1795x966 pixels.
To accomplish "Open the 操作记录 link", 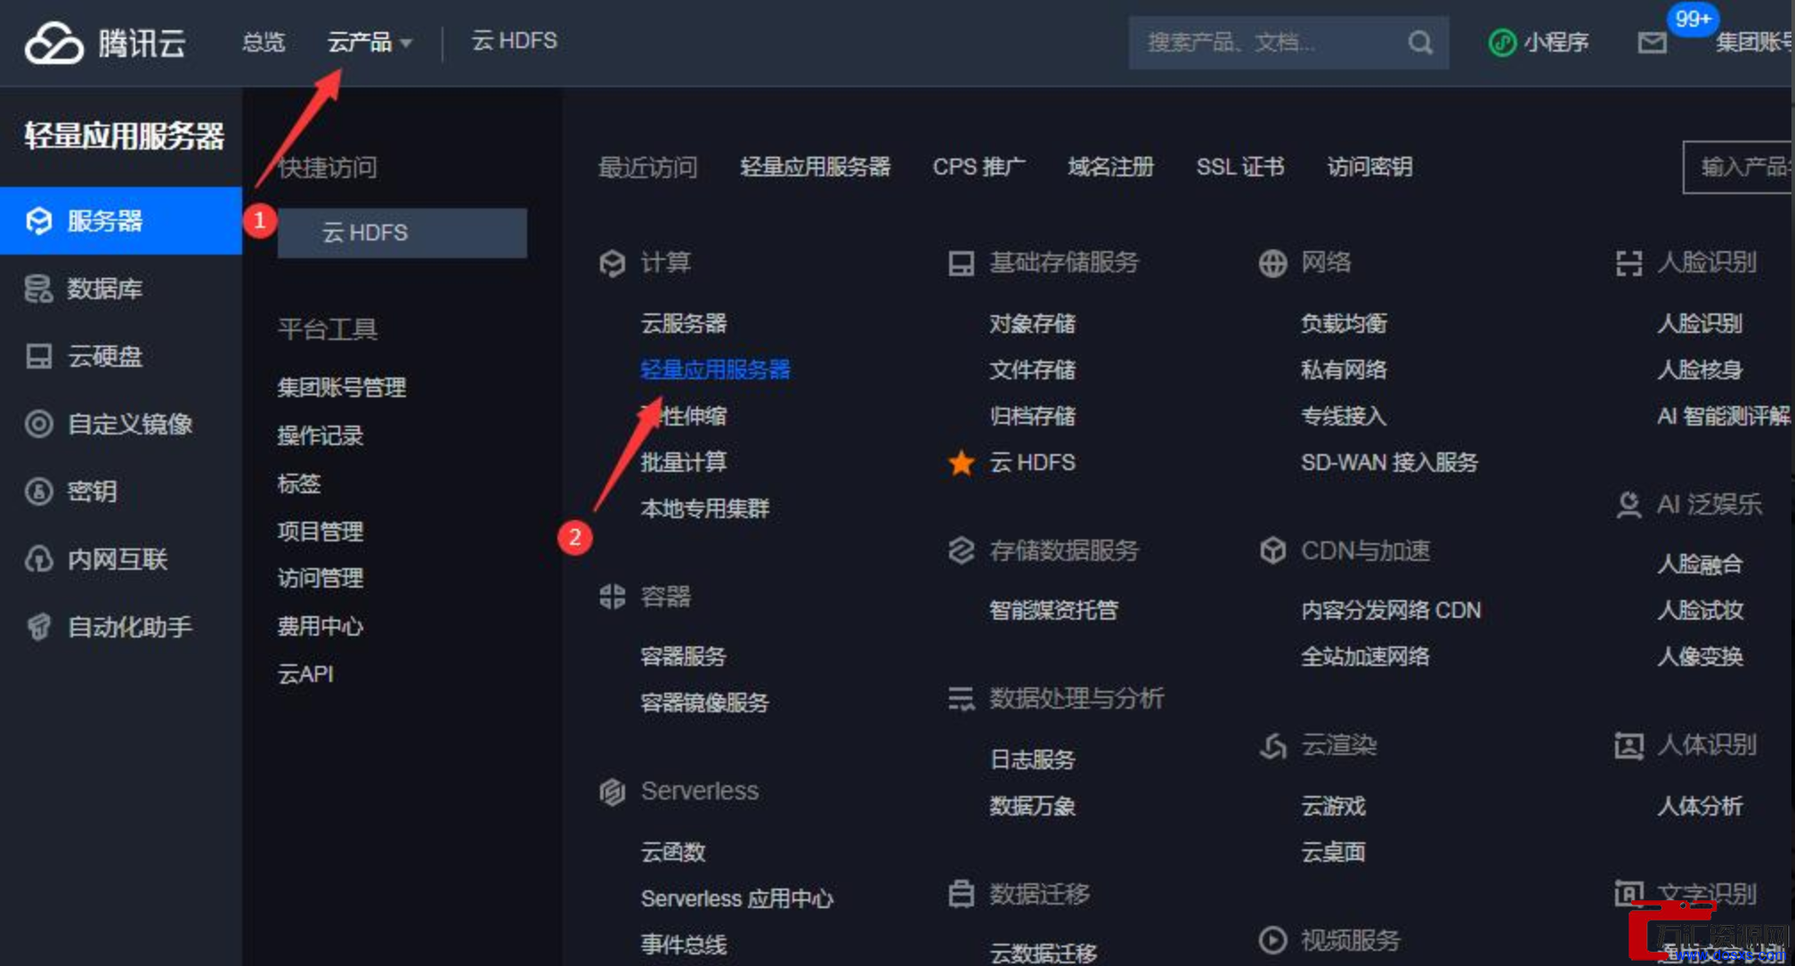I will pyautogui.click(x=321, y=435).
